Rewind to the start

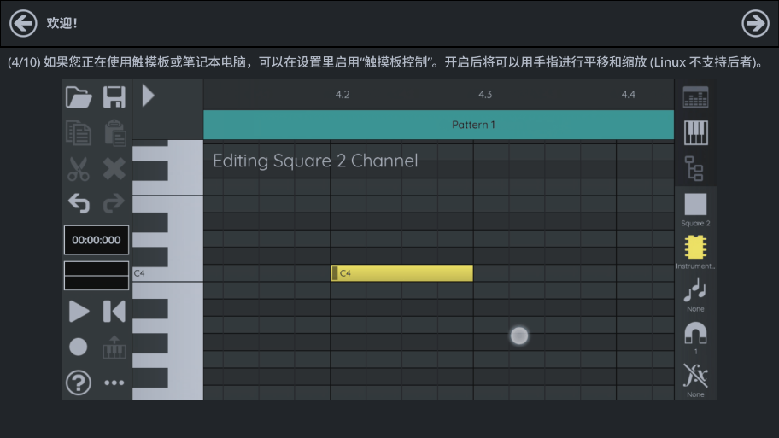coord(114,312)
